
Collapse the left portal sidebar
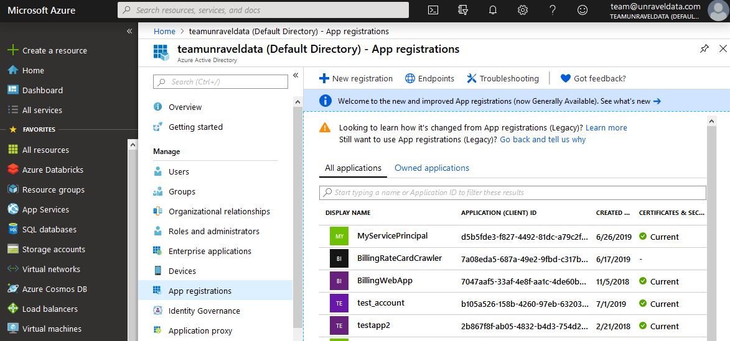pyautogui.click(x=129, y=31)
